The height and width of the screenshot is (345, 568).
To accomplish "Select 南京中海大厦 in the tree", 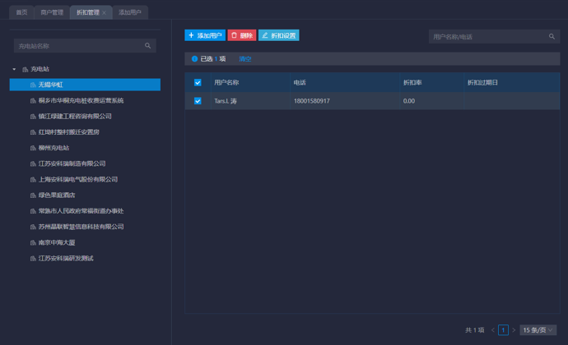I will [57, 242].
